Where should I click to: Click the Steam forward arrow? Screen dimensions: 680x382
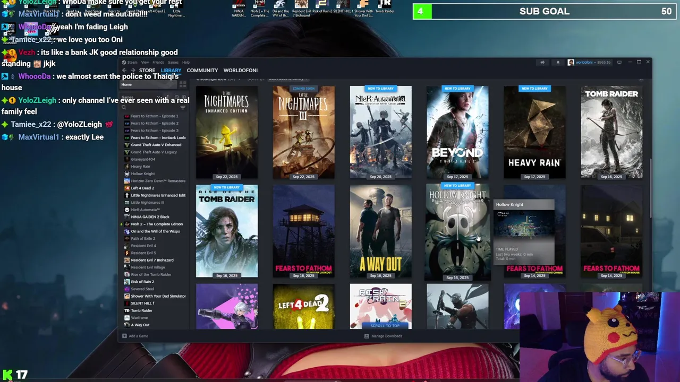(133, 70)
